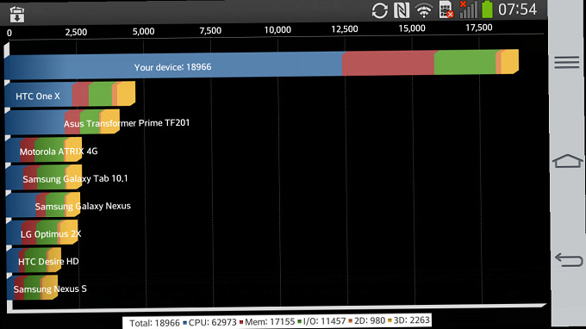The image size is (586, 329).
Task: Click the 15,000 axis label
Action: pos(412,28)
